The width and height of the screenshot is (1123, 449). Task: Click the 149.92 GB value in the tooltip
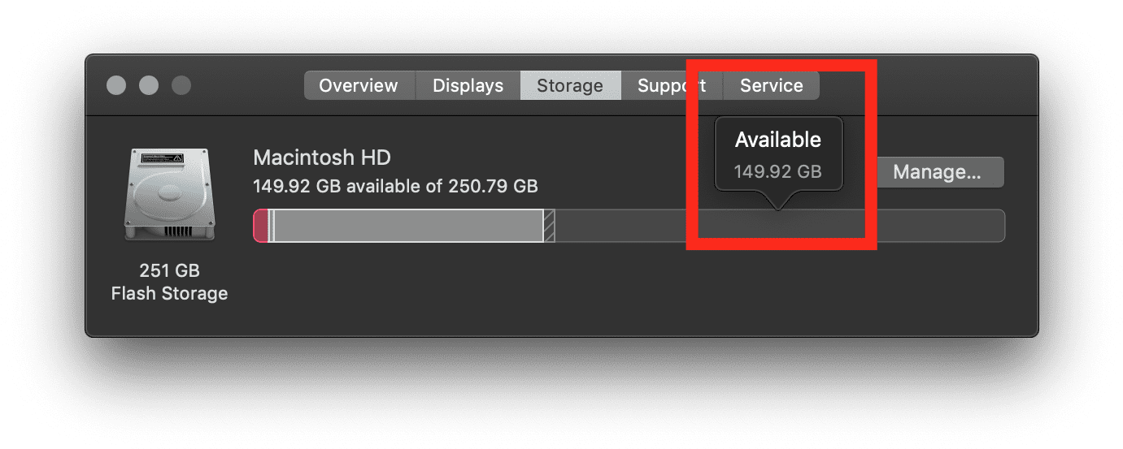click(x=778, y=171)
